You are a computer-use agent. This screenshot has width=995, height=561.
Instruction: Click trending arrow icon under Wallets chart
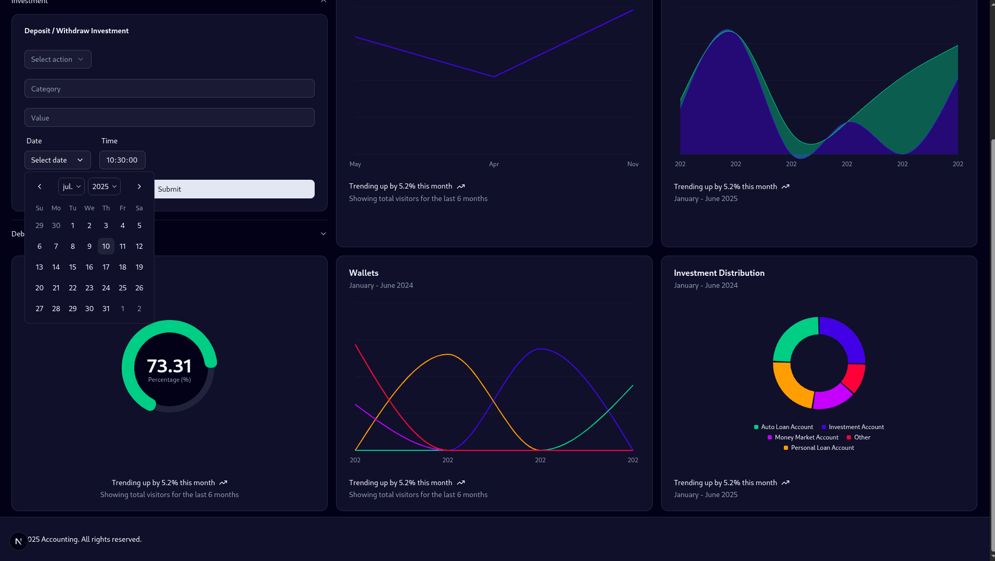point(461,483)
